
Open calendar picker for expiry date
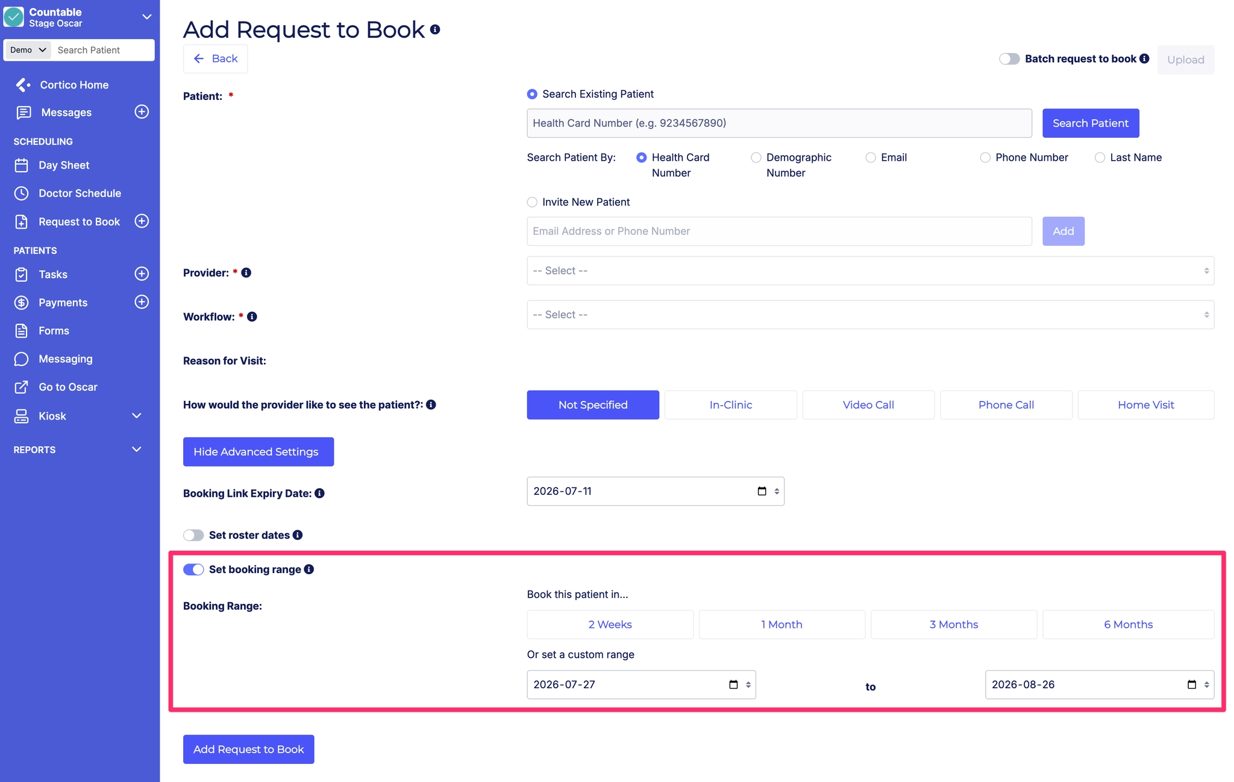coord(762,491)
